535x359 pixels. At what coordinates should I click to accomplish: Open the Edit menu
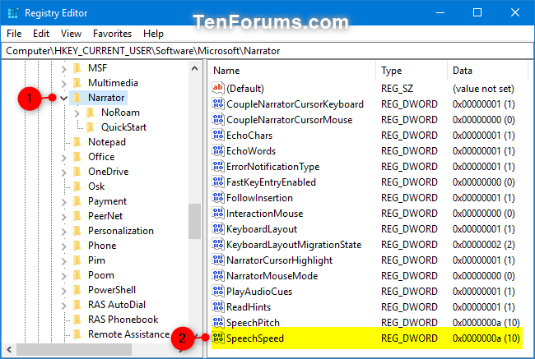41,34
